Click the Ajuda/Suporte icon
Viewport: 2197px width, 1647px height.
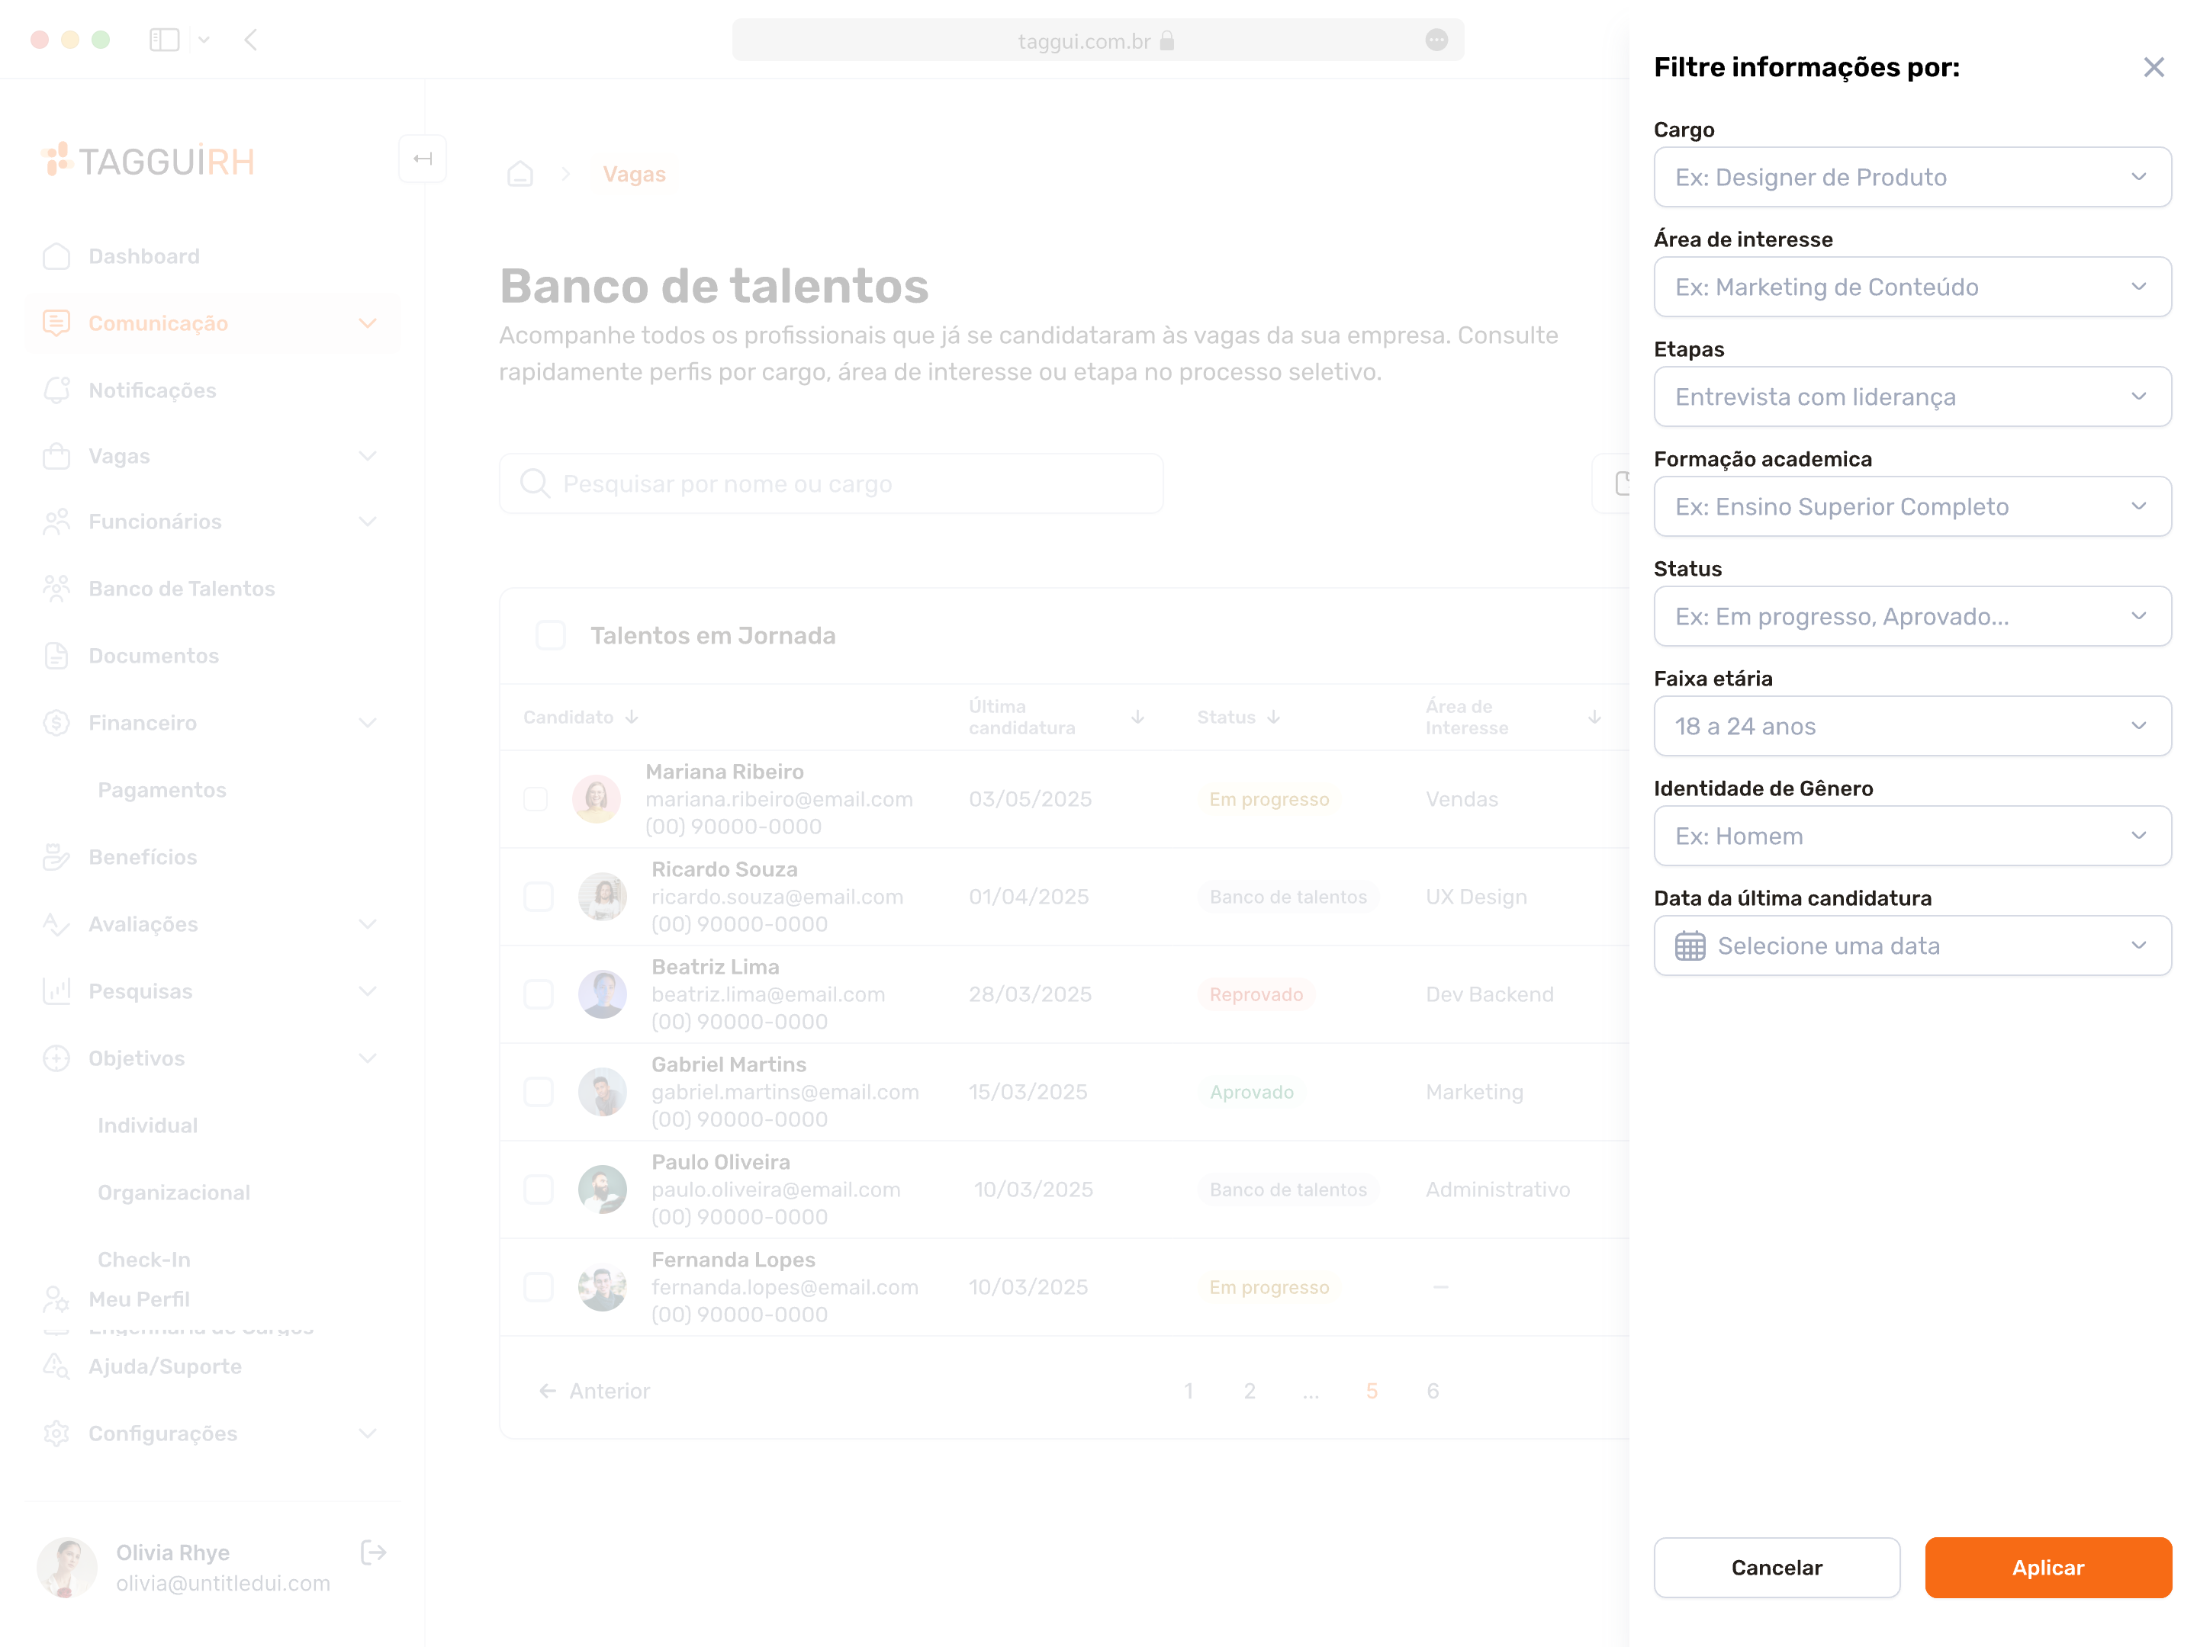coord(56,1366)
